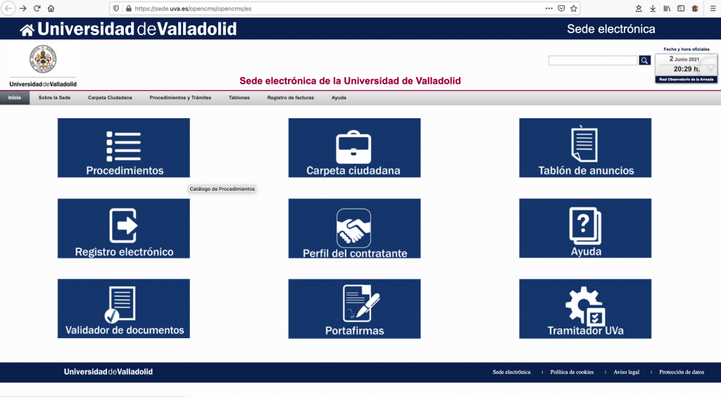Open the Tablones menu item
Image resolution: width=721 pixels, height=398 pixels.
click(x=239, y=97)
